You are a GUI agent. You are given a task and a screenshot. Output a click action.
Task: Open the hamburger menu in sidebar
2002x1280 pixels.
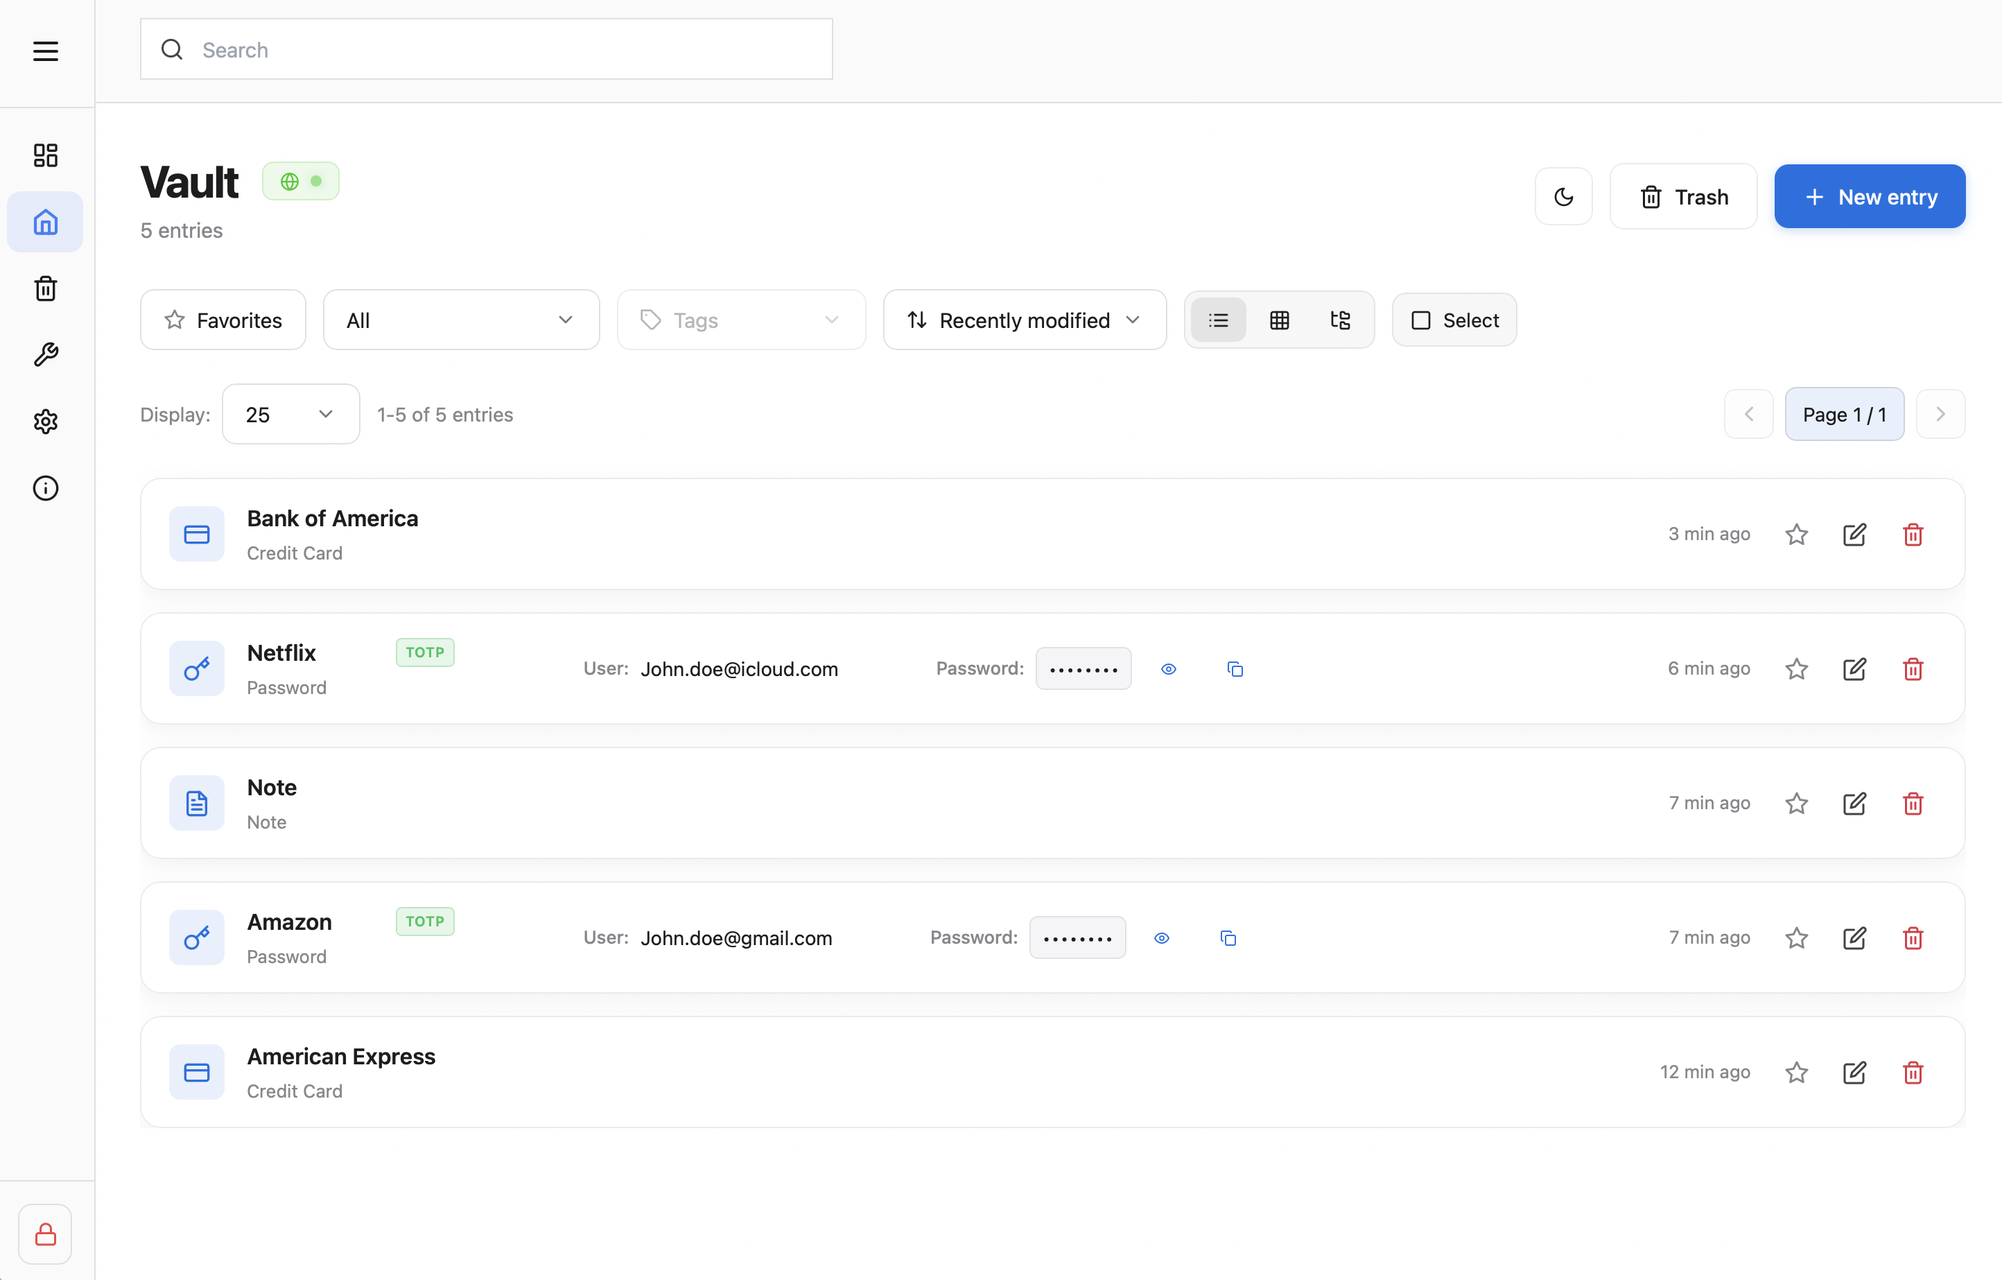click(x=46, y=51)
